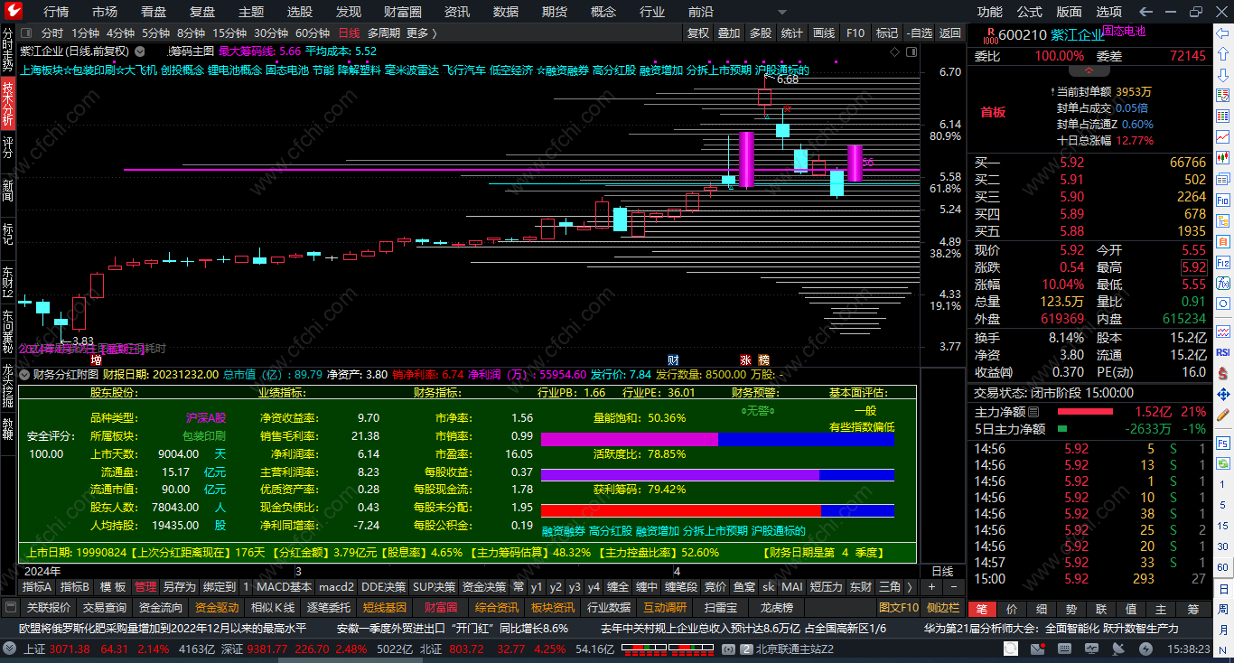Select the 15-minute shortcut in right toolbar
The width and height of the screenshot is (1234, 663).
1223,525
